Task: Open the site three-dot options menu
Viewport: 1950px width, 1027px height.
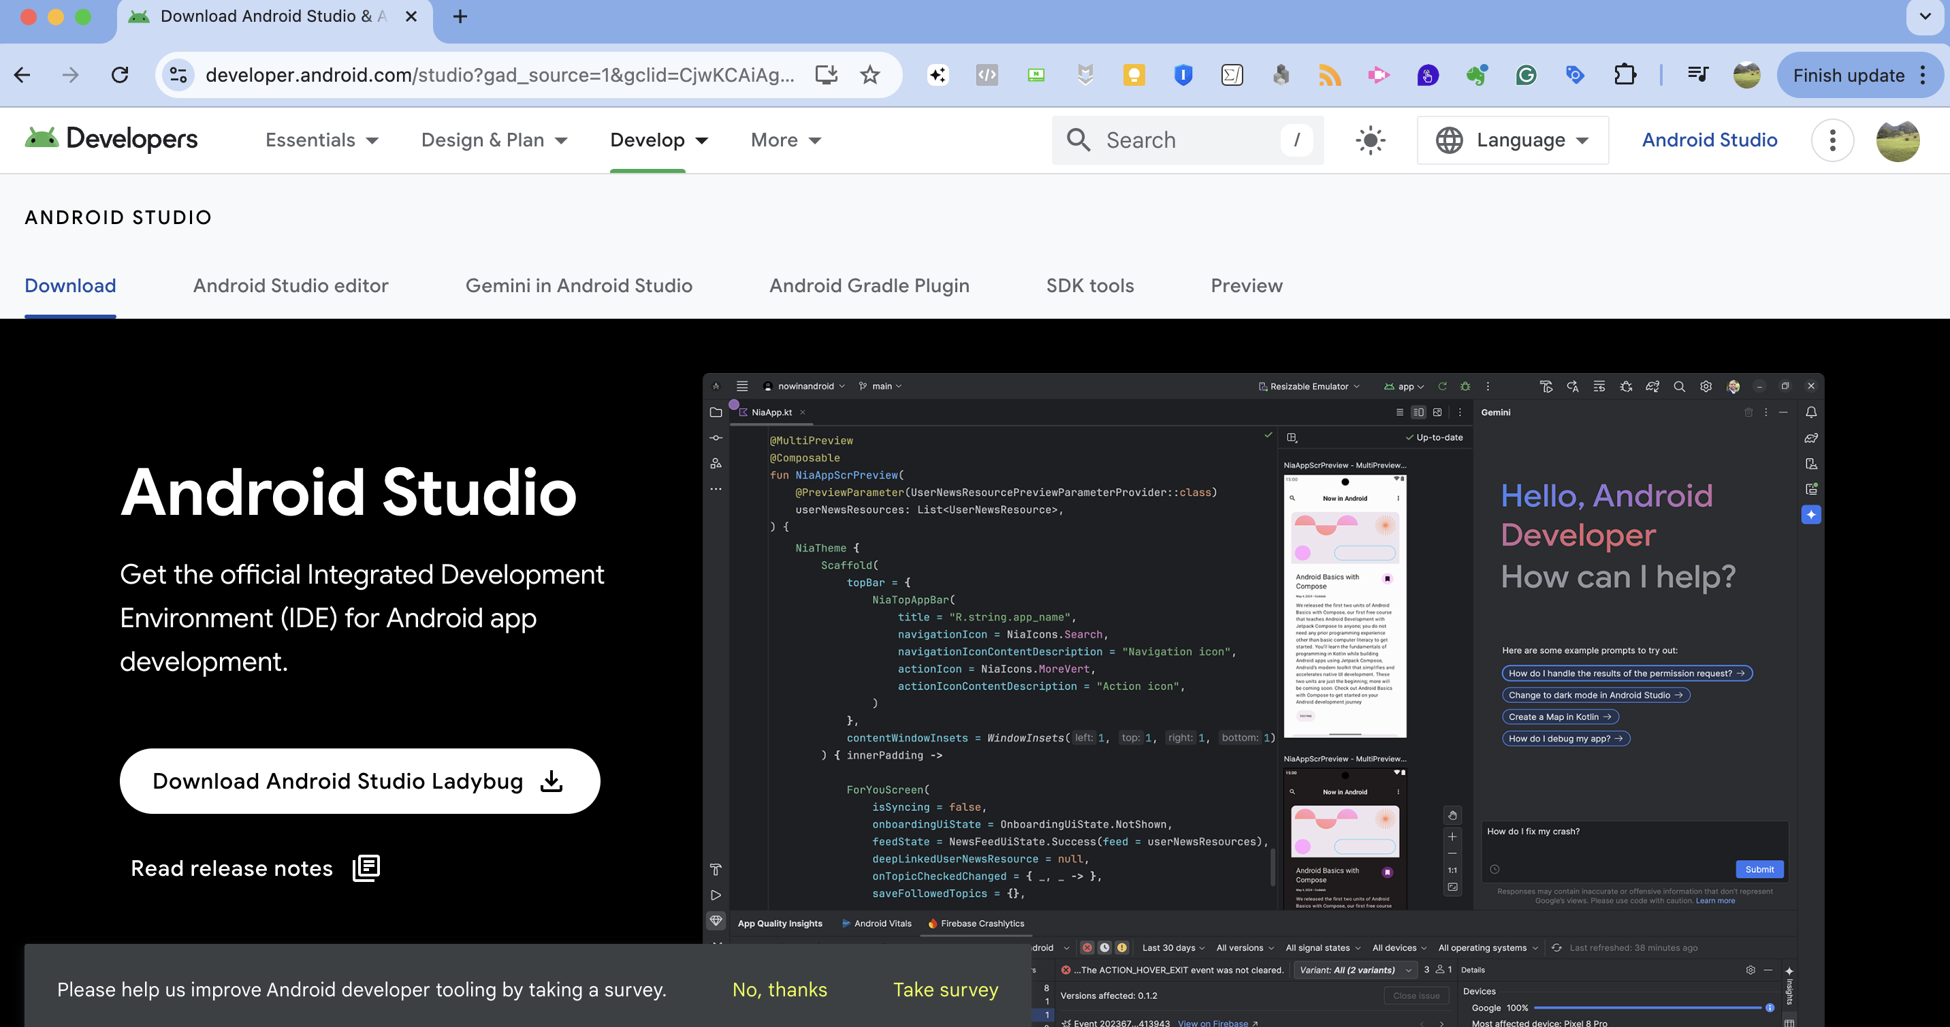Action: [1832, 140]
